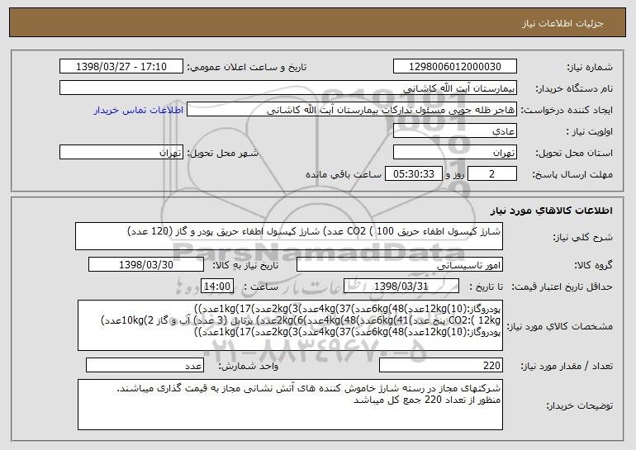Select the price validity date 1398/03/31
Viewport: 636px width, 450px height.
[401, 287]
